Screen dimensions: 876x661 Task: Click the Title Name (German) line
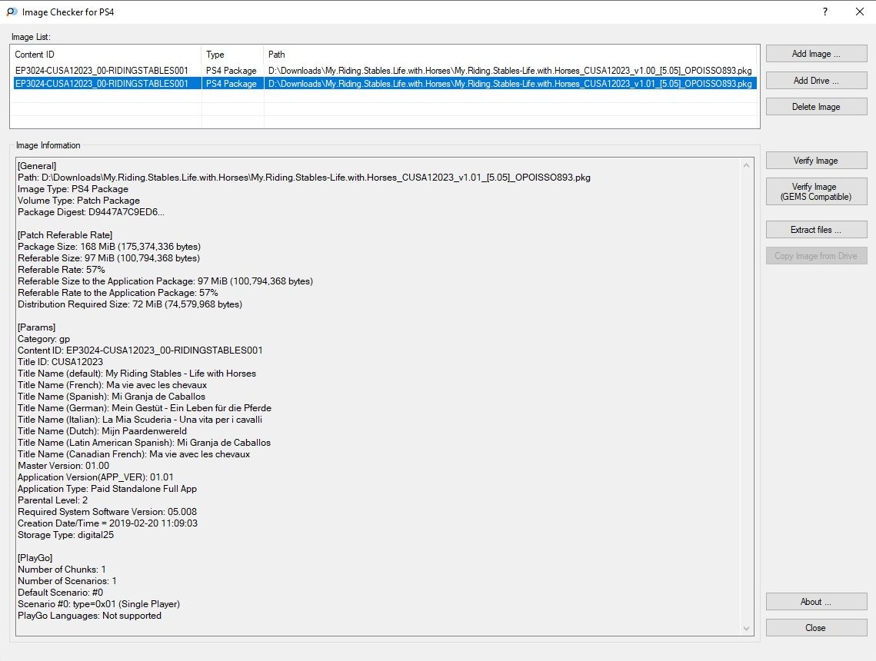pyautogui.click(x=144, y=408)
